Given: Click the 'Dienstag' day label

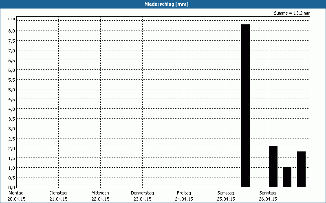Looking at the screenshot, I should click(x=58, y=193).
